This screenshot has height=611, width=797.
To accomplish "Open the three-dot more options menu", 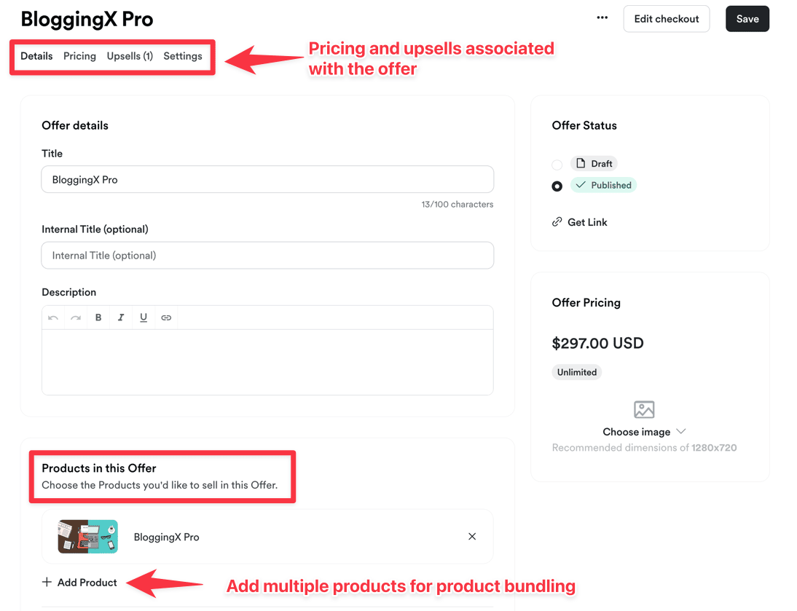I will [602, 18].
